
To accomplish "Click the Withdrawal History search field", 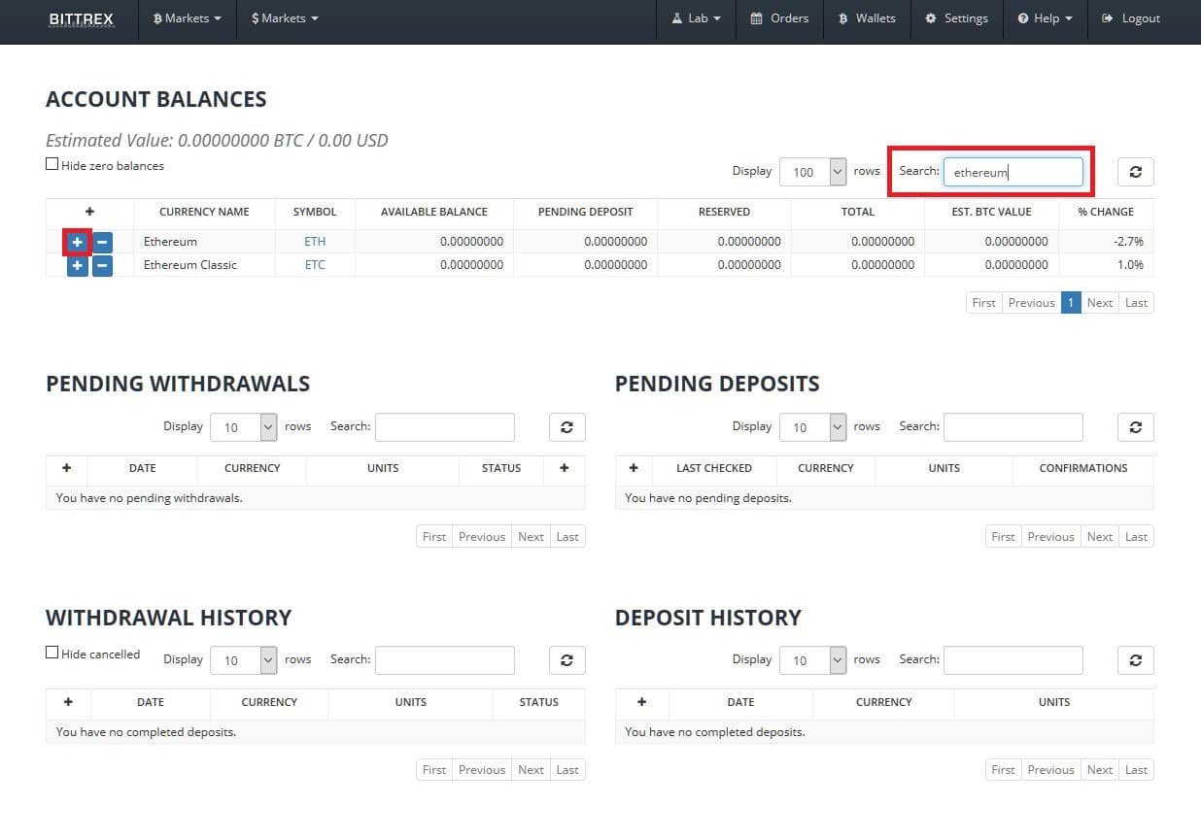I will (445, 659).
